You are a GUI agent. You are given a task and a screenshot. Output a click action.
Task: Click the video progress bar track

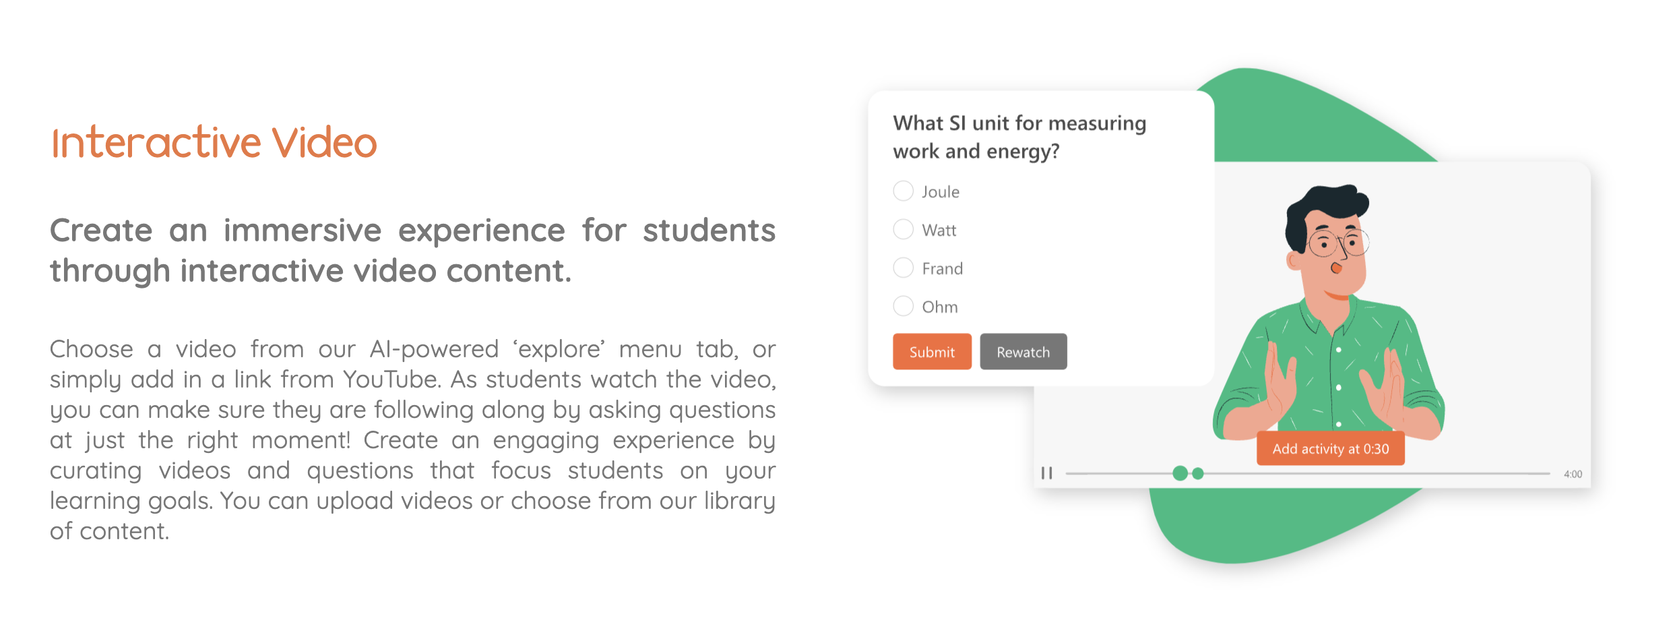pyautogui.click(x=1307, y=474)
